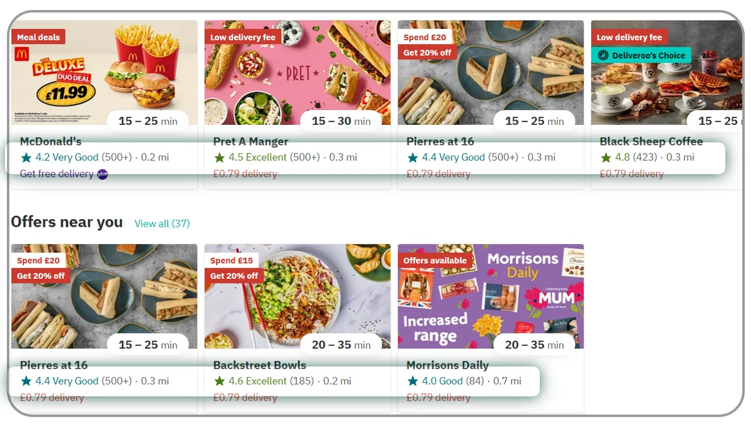Click the star icon next to Black Sheep Coffee 4.8
The width and height of the screenshot is (751, 427).
click(606, 157)
